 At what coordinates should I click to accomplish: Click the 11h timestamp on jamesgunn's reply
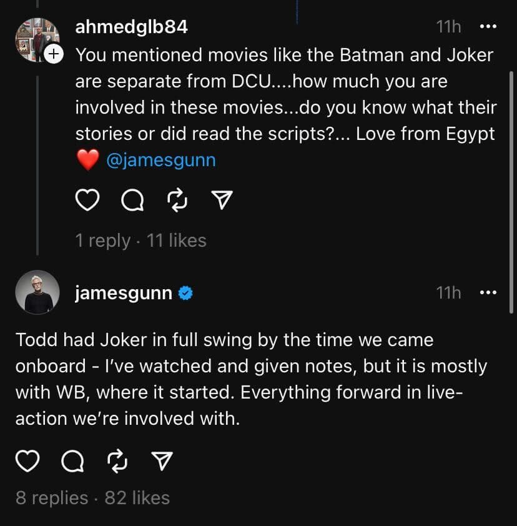[448, 292]
